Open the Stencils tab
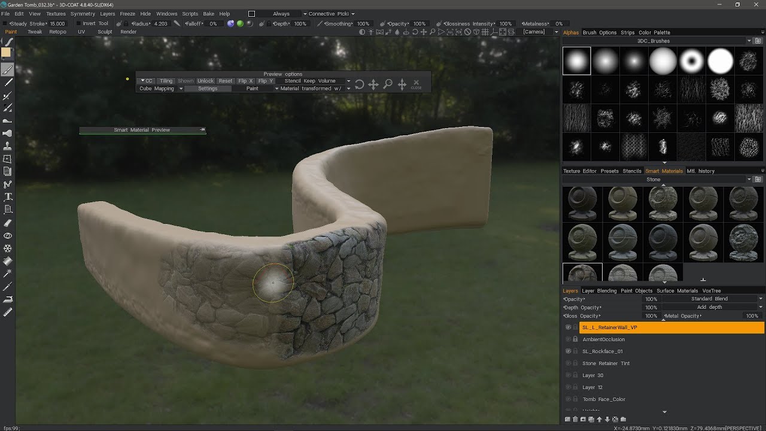Viewport: 766px width, 431px height. coord(632,171)
